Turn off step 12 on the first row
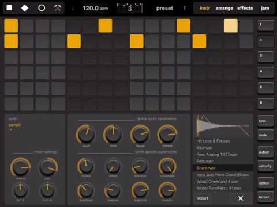The image size is (277, 207). pyautogui.click(x=184, y=25)
